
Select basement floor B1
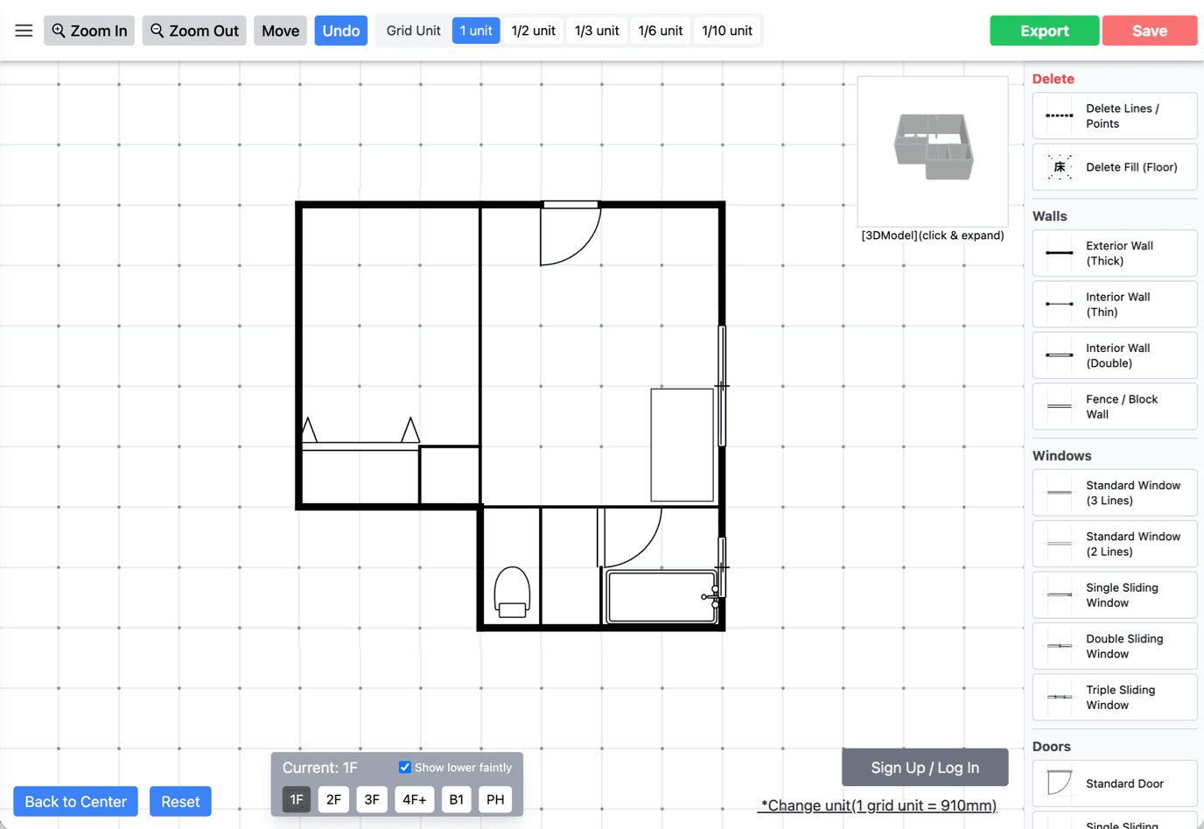click(x=456, y=799)
